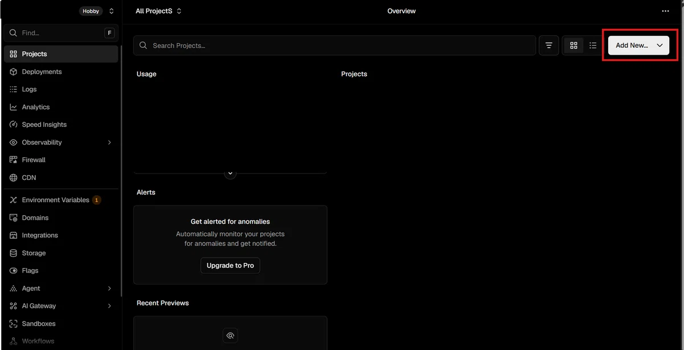Expand the AI Gateway submenu chevron
Viewport: 684px width, 350px height.
109,306
